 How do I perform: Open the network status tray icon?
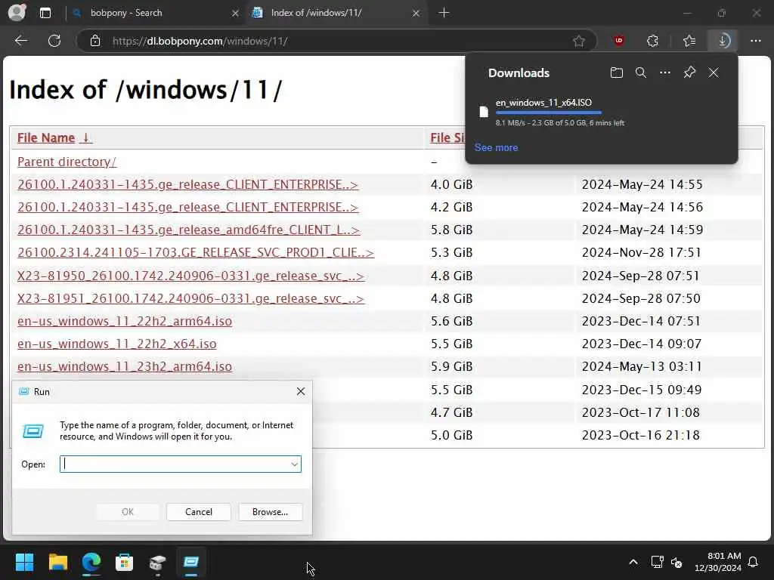pyautogui.click(x=657, y=562)
